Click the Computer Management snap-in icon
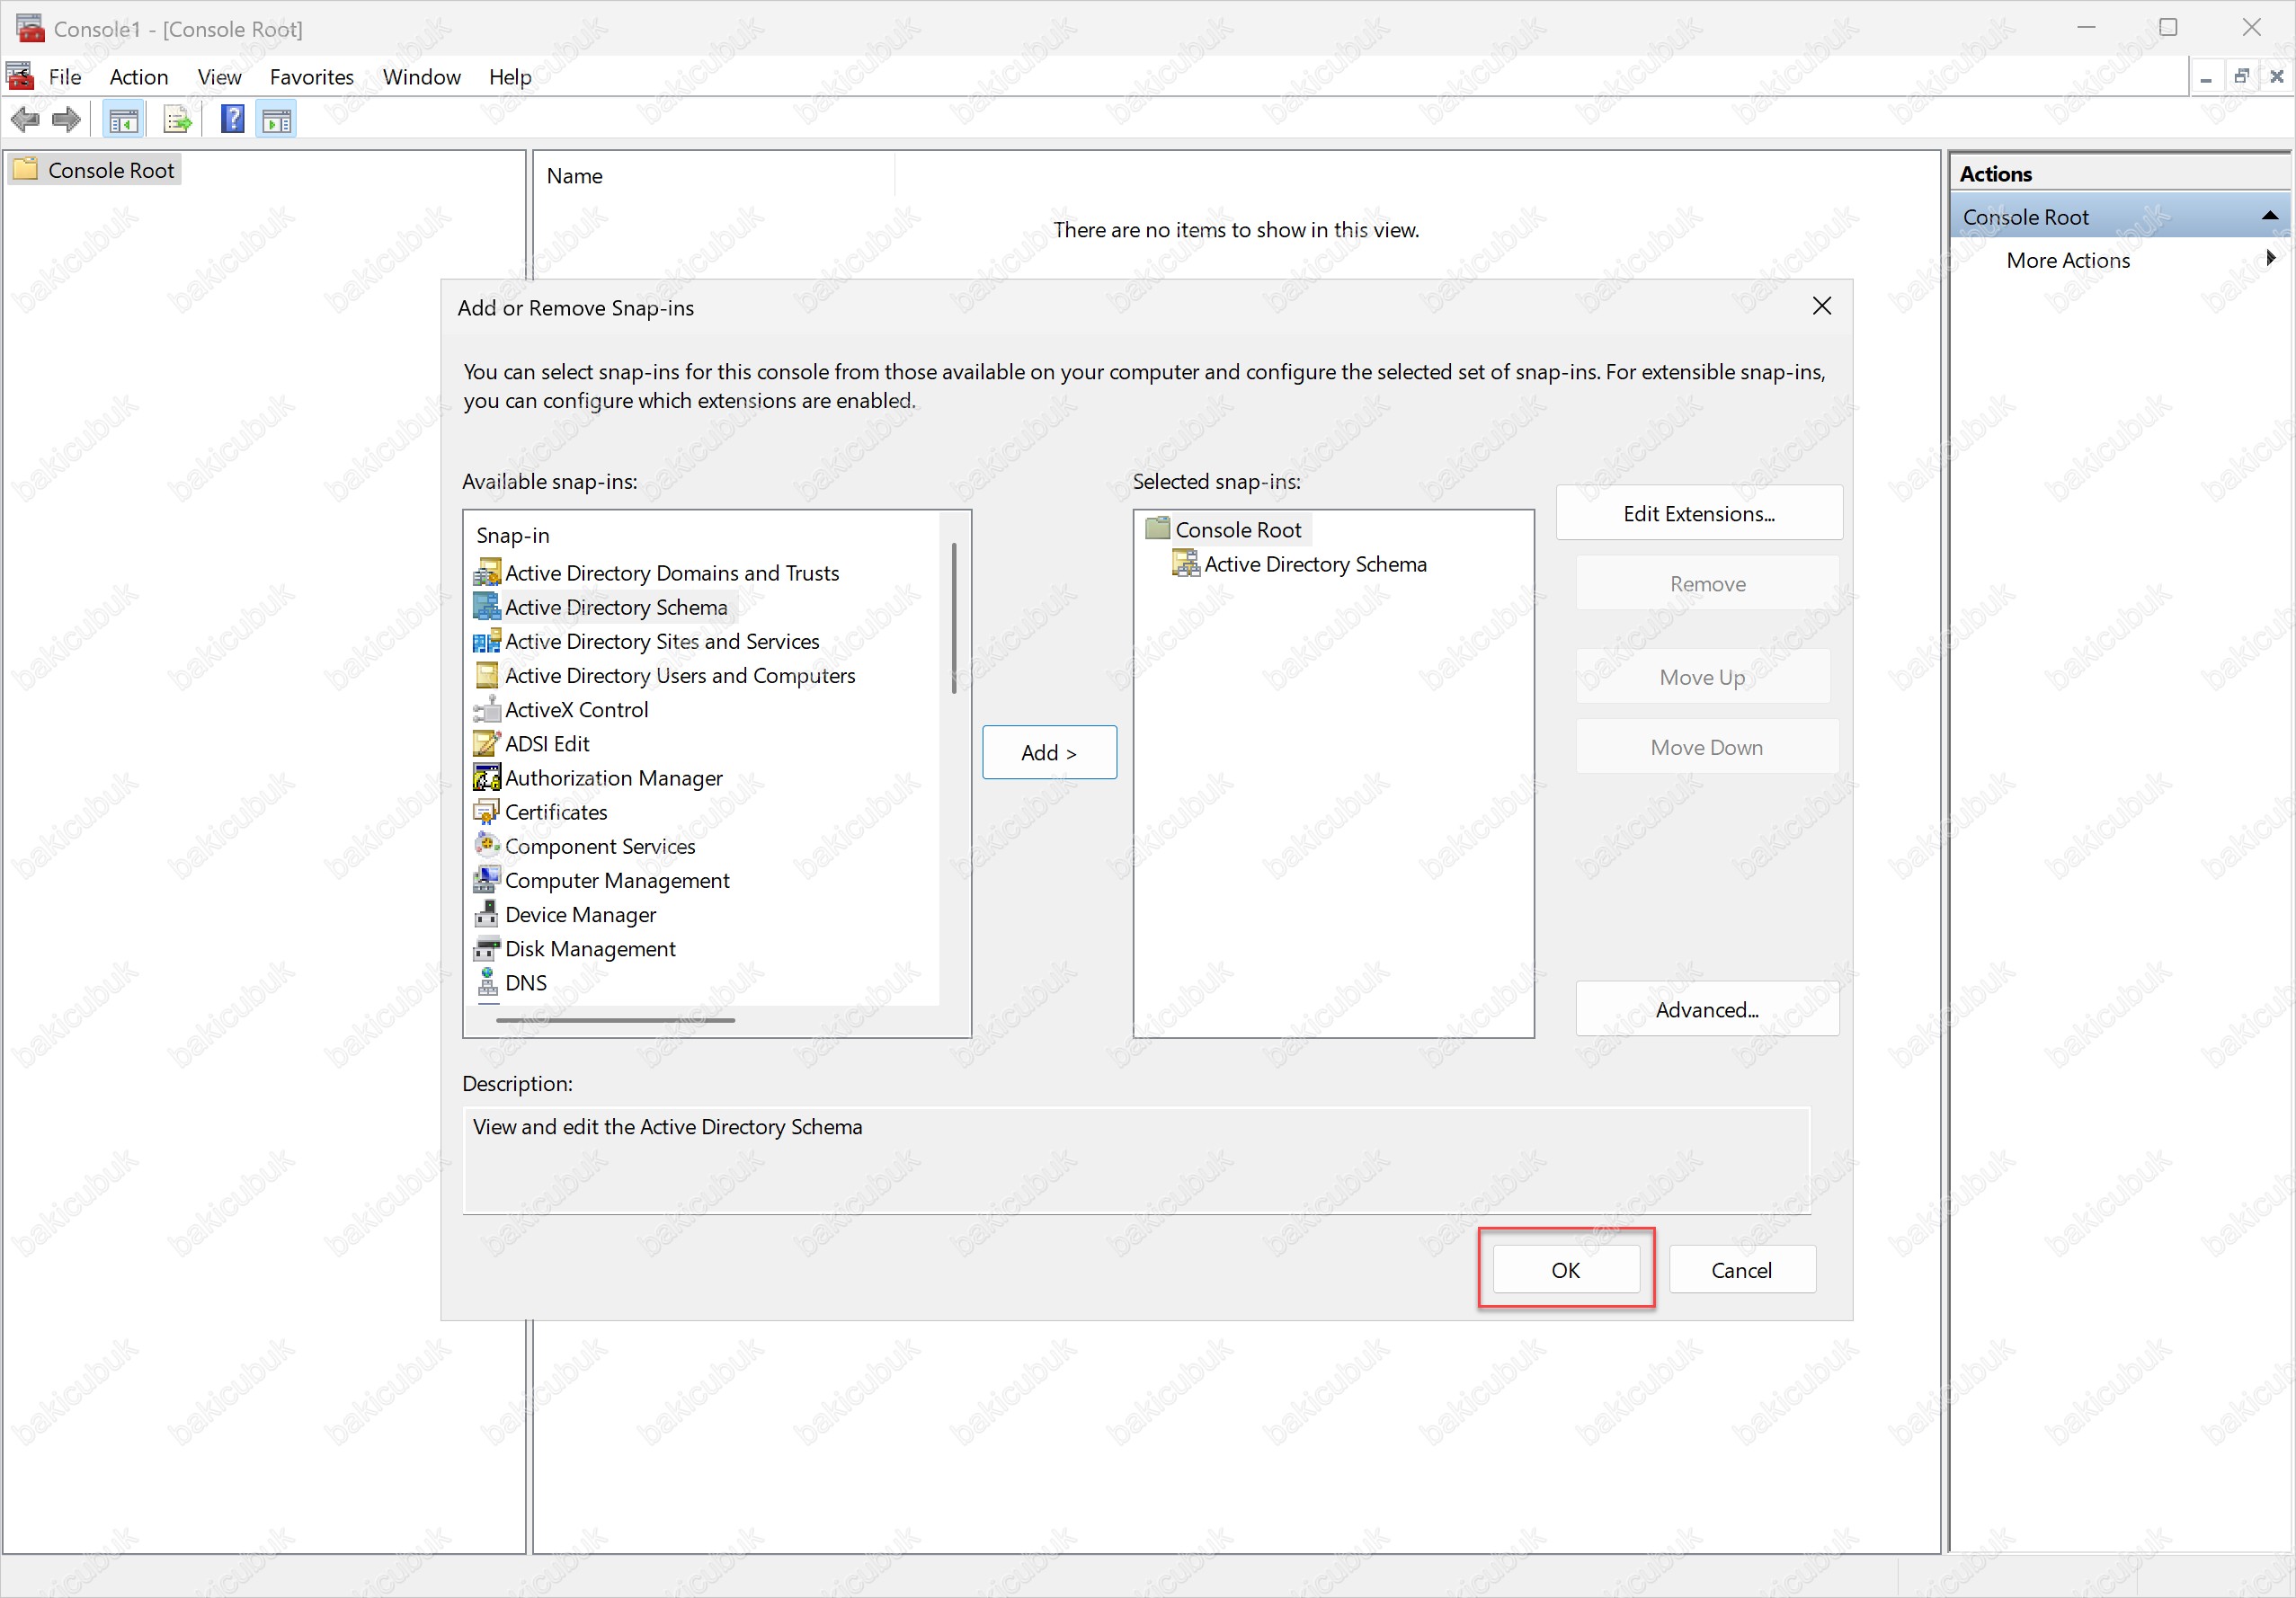The height and width of the screenshot is (1598, 2296). [x=487, y=879]
